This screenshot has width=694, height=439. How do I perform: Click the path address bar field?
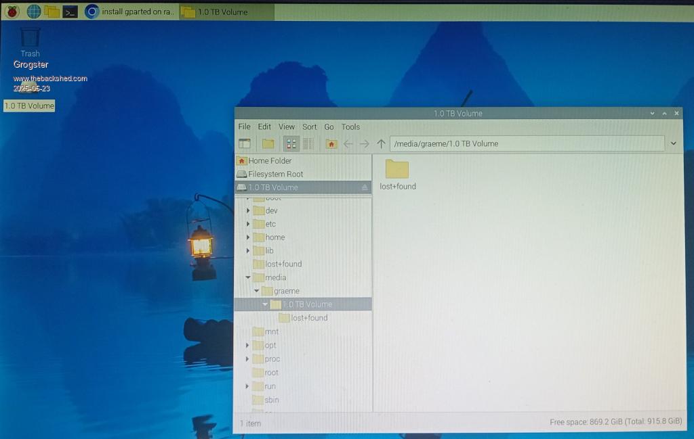pyautogui.click(x=526, y=143)
